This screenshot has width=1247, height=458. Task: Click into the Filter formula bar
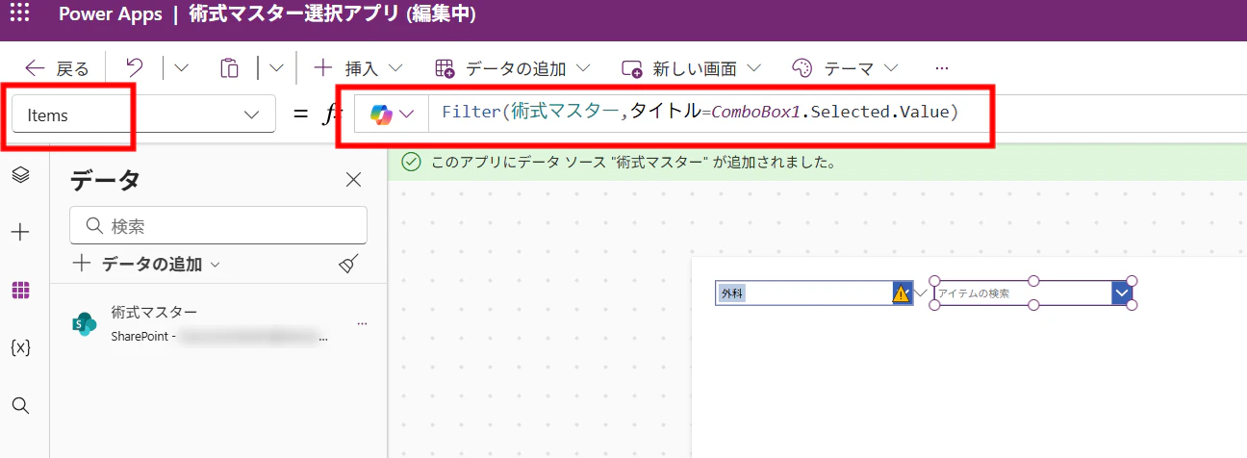tap(700, 113)
